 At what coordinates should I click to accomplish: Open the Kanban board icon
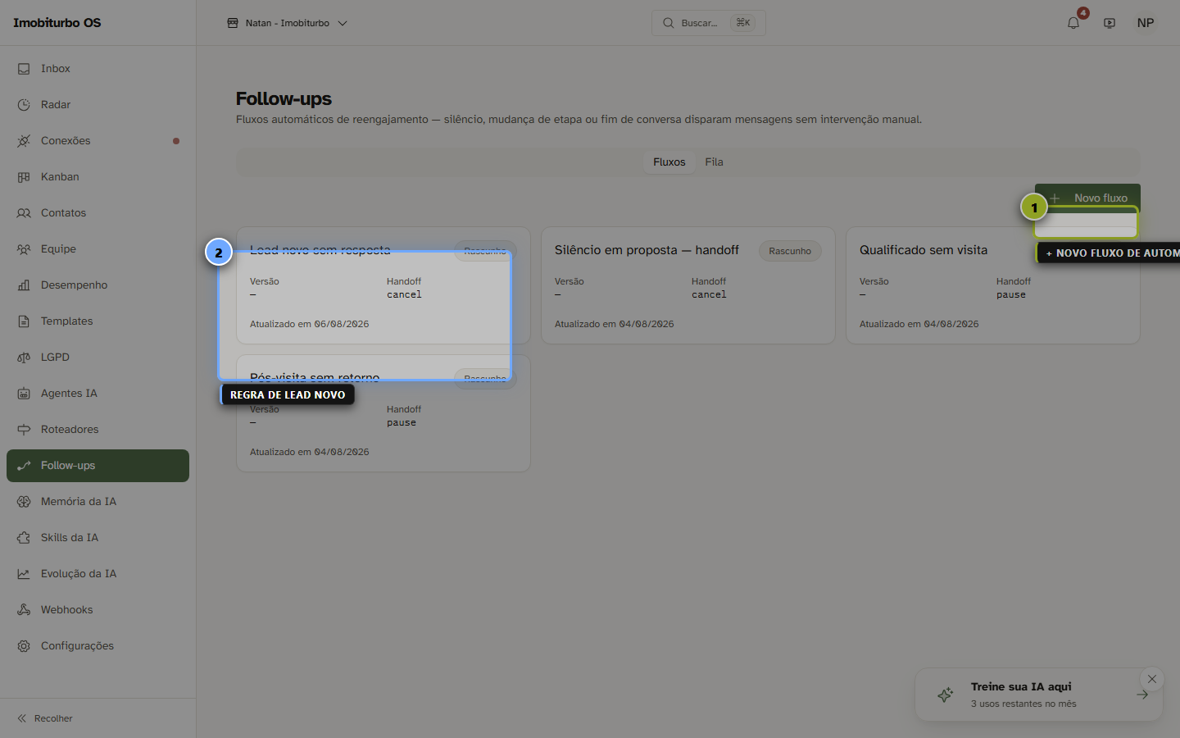[x=24, y=177]
